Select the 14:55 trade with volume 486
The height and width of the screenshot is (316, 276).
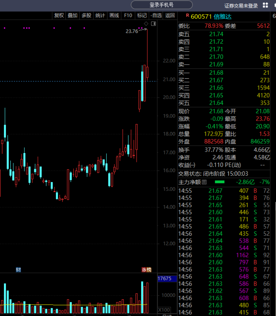224,227
